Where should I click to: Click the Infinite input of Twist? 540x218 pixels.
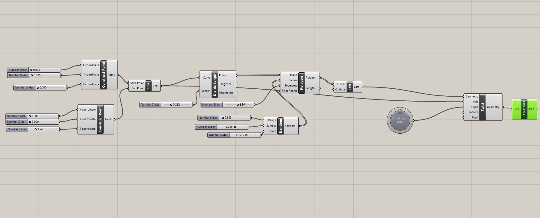tap(474, 112)
